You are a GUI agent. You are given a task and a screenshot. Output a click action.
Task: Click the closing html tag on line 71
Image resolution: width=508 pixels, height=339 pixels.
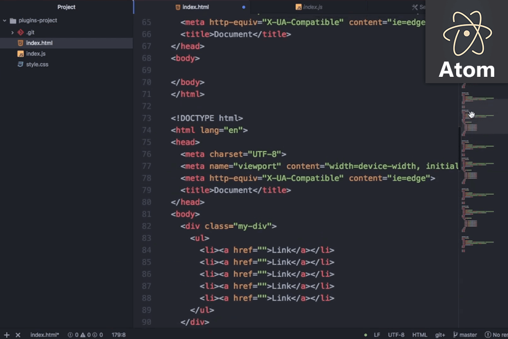coord(187,94)
